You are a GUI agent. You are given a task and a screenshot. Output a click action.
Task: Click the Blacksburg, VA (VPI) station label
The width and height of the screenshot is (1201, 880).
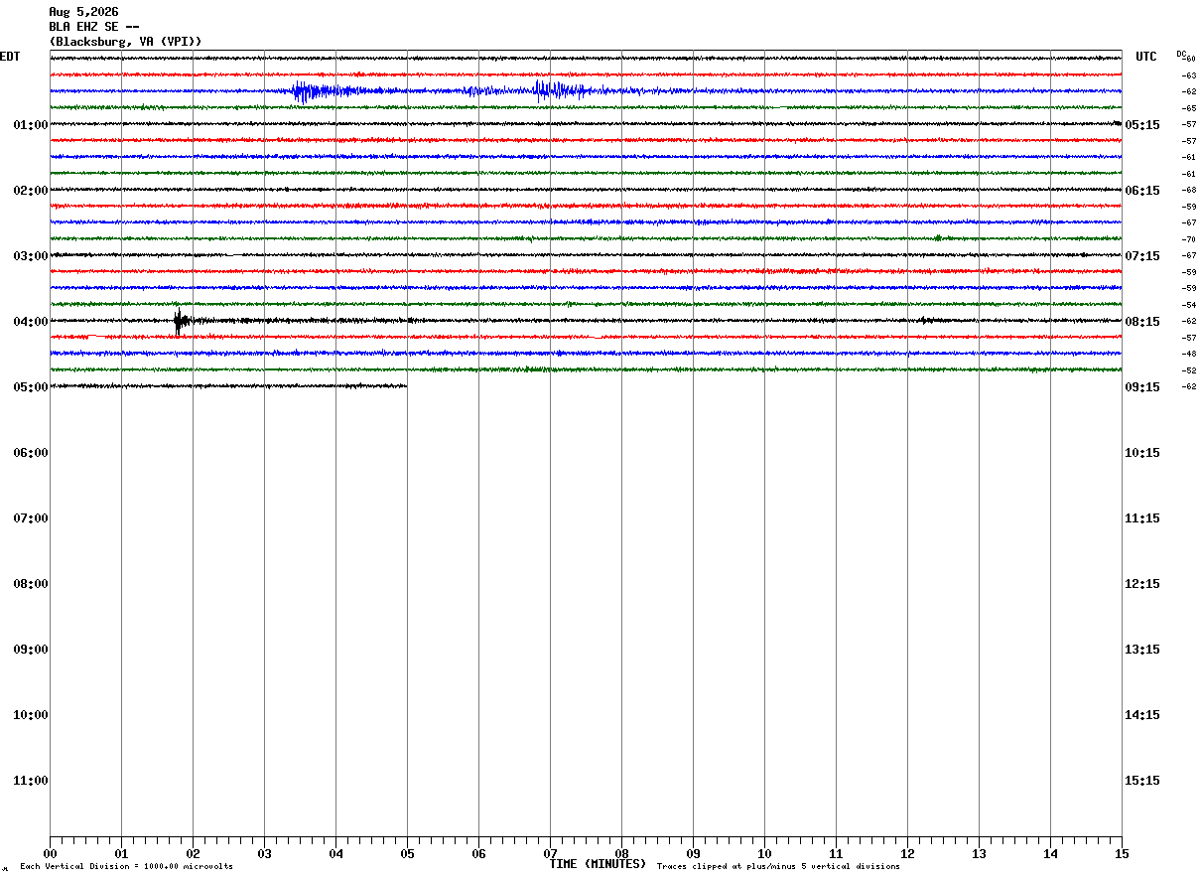[x=126, y=42]
